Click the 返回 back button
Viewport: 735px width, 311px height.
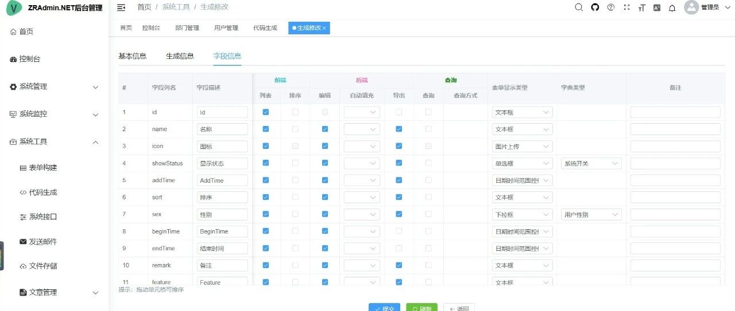point(459,308)
